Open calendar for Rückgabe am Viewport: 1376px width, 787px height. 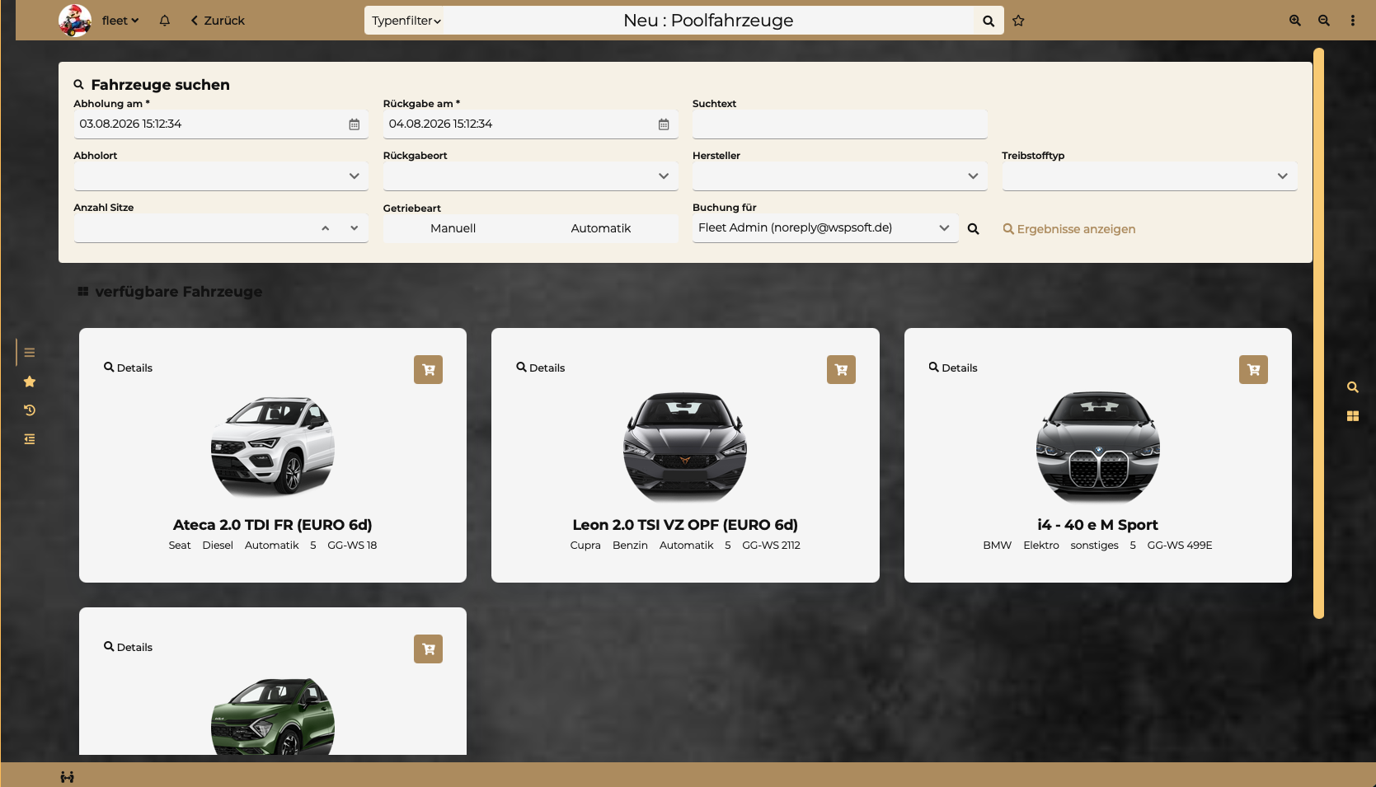coord(664,124)
